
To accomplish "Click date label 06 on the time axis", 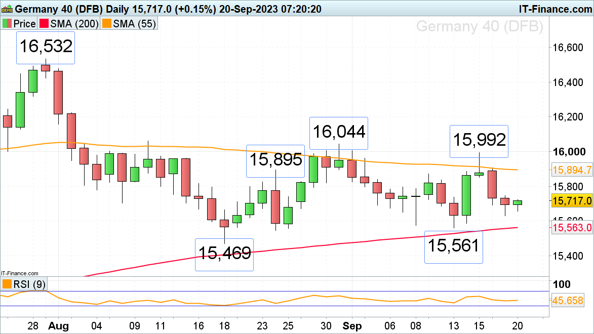I will click(390, 326).
